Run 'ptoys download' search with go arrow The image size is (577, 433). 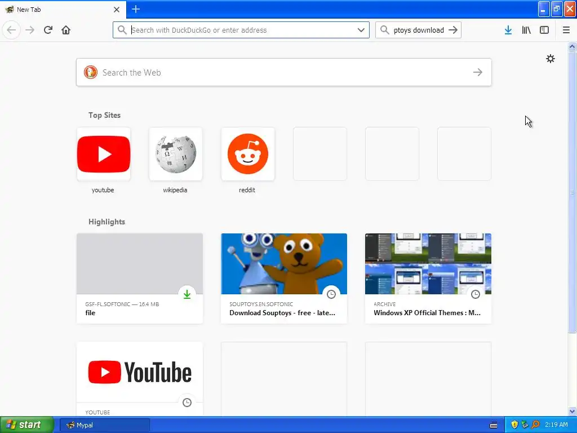(453, 30)
